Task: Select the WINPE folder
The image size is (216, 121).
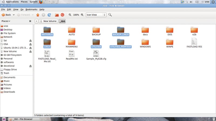Action: (170, 43)
